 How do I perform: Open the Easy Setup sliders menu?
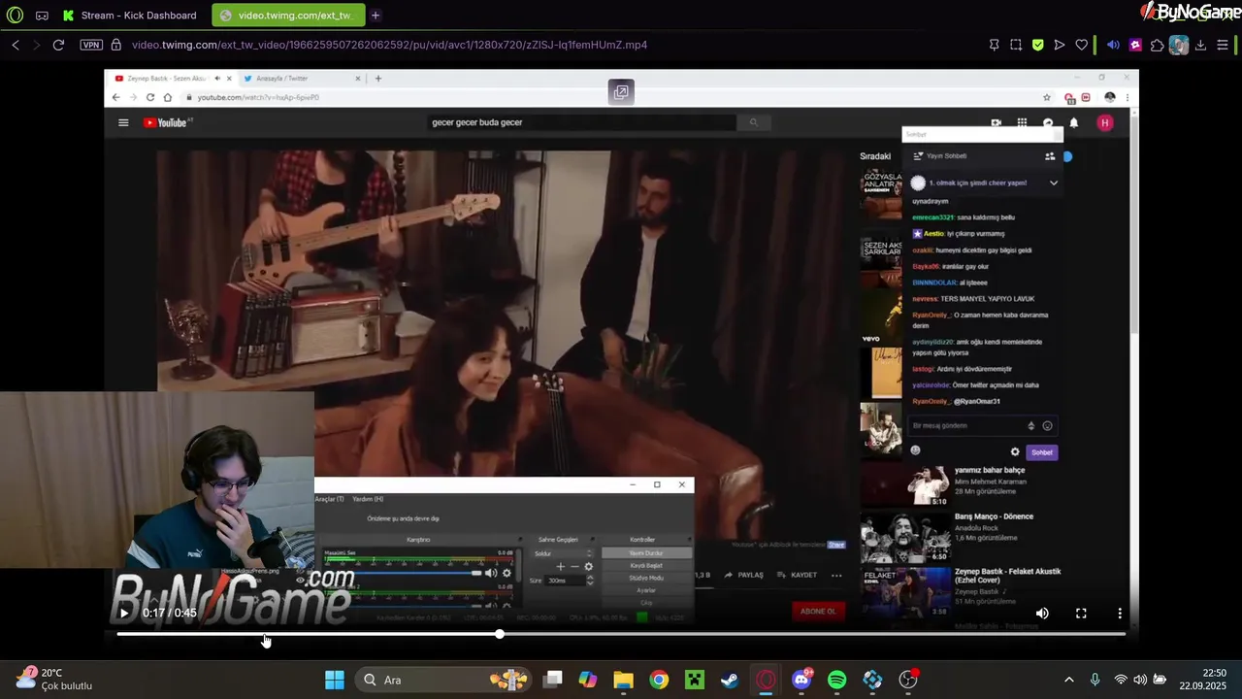click(1223, 45)
